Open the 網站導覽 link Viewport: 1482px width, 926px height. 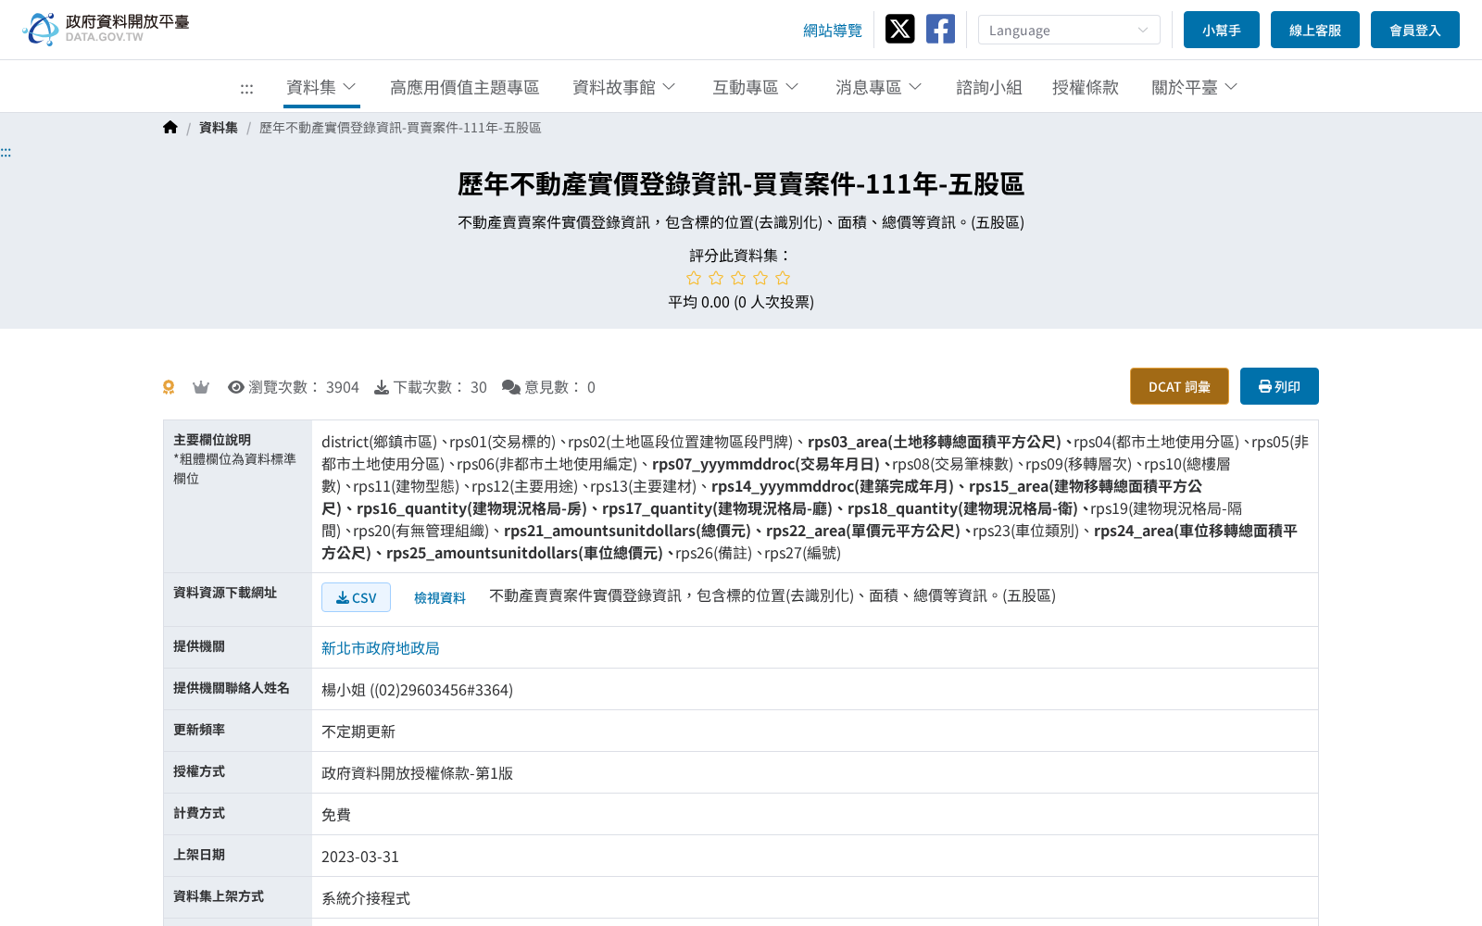tap(833, 31)
